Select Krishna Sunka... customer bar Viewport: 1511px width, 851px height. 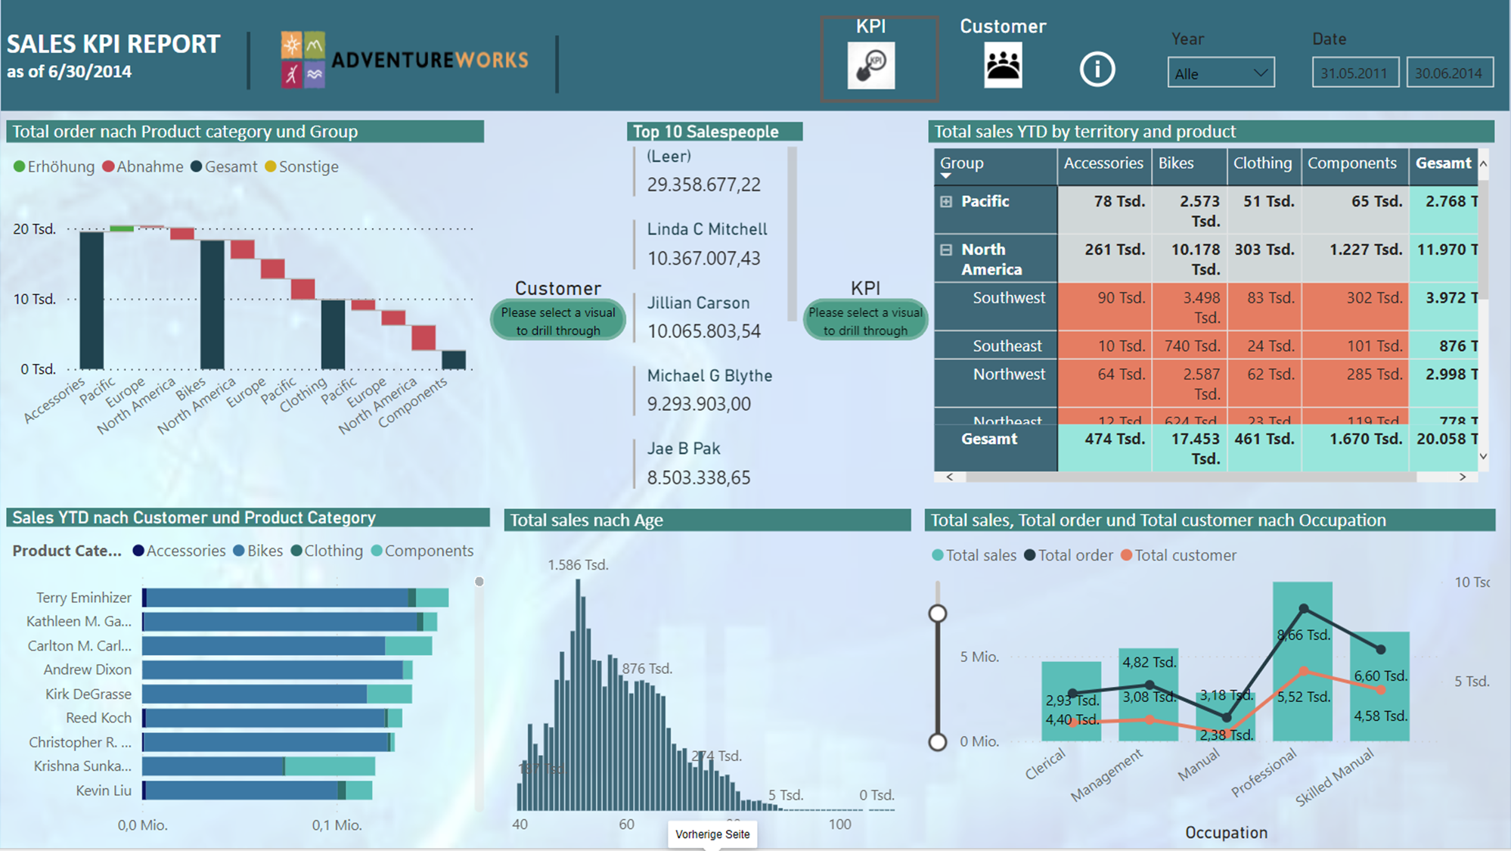click(x=259, y=766)
